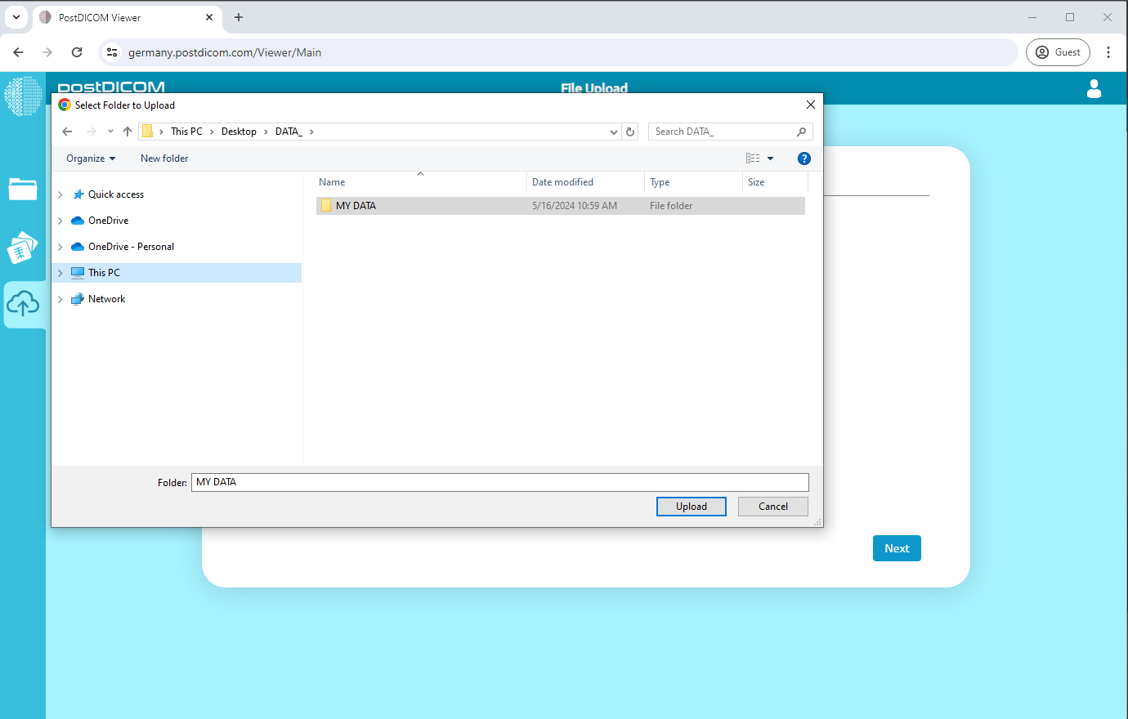
Task: Expand the Network tree node
Action: (60, 299)
